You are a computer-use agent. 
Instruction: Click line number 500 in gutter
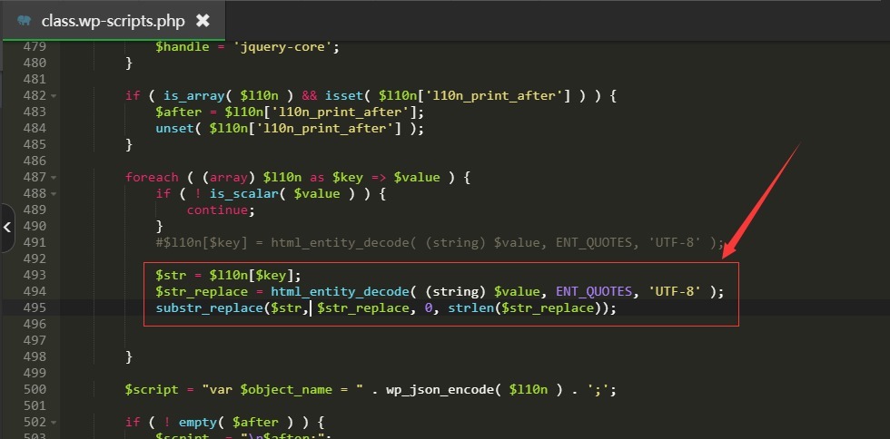(x=35, y=390)
